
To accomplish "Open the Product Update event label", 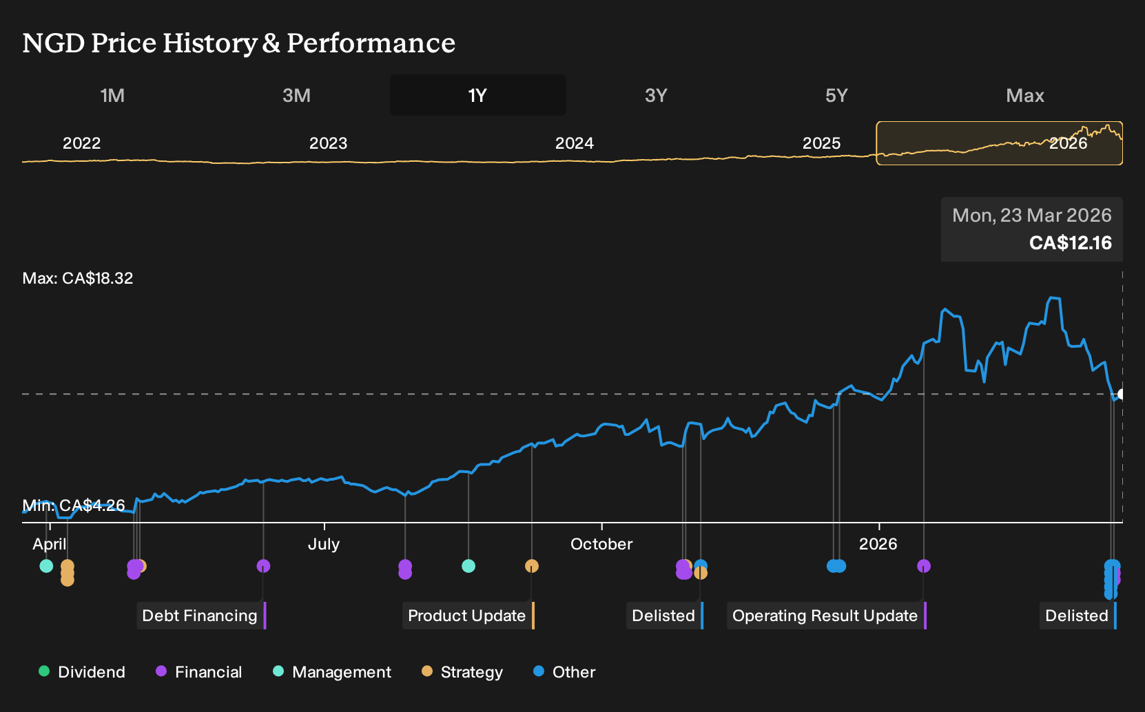I will pos(468,616).
